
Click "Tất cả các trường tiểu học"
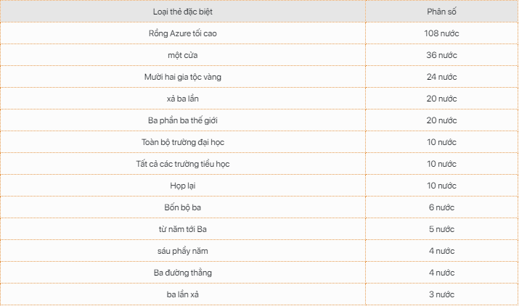(183, 164)
